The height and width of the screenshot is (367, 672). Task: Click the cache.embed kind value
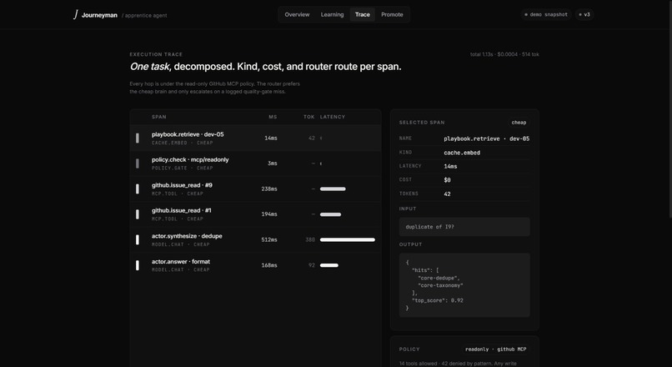pos(462,153)
